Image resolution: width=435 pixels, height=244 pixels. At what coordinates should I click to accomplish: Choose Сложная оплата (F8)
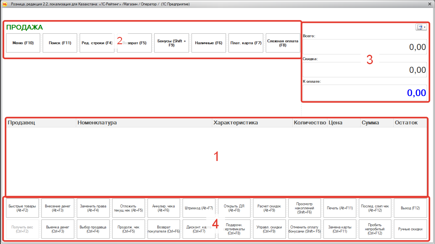pos(283,43)
